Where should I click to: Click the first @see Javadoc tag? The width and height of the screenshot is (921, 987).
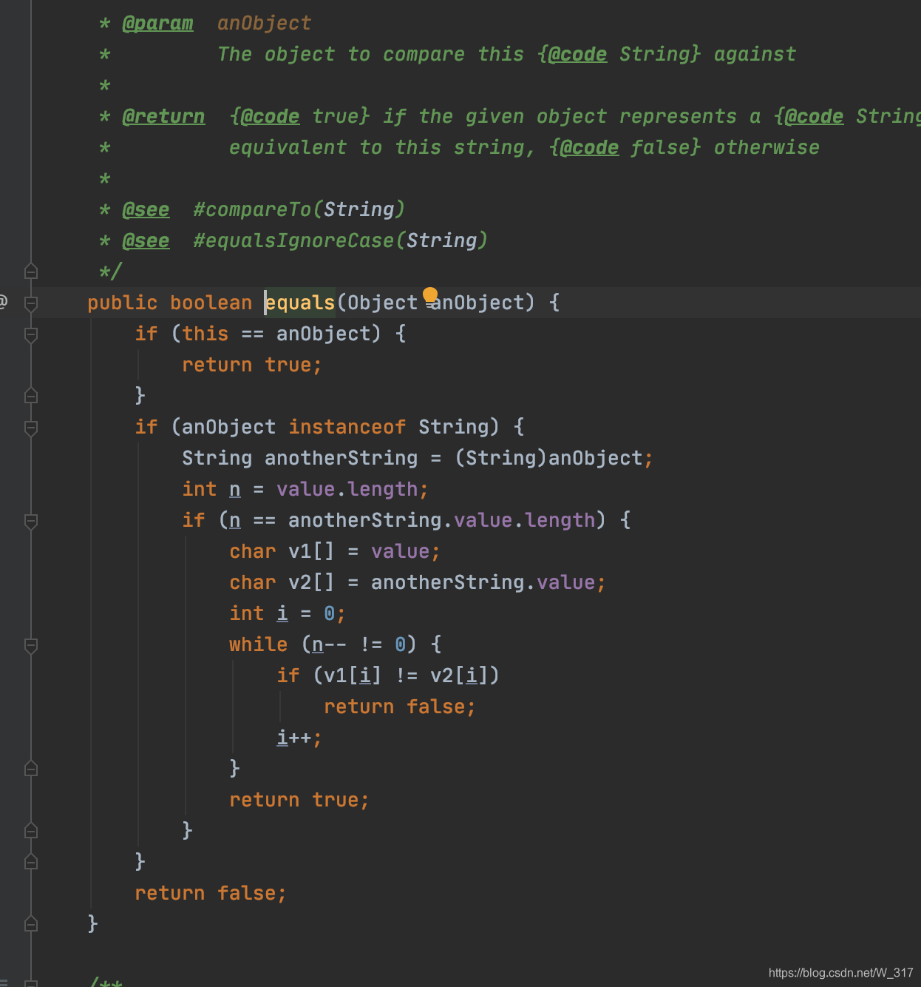pyautogui.click(x=146, y=209)
